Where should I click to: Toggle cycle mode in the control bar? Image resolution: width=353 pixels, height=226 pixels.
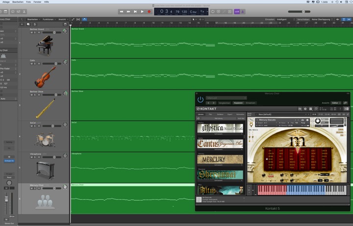point(212,11)
